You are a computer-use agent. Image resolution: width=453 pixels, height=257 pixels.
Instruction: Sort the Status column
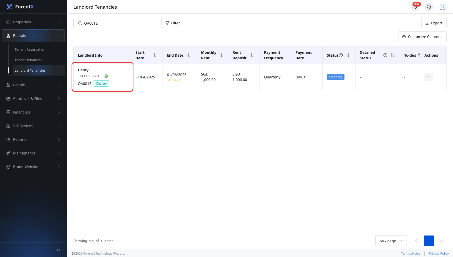tap(348, 55)
